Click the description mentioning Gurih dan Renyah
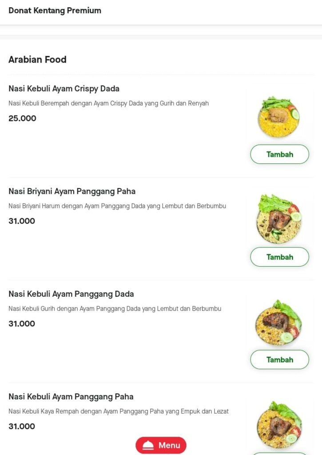Image resolution: width=322 pixels, height=455 pixels. [108, 103]
